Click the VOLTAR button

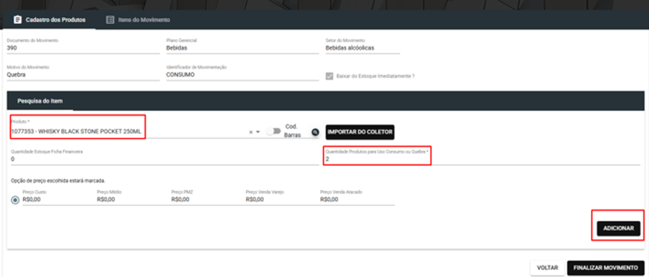[548, 268]
